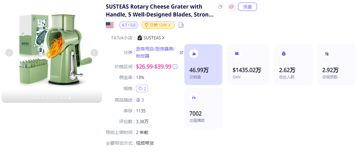Click the price trend chart icon

(x=175, y=67)
